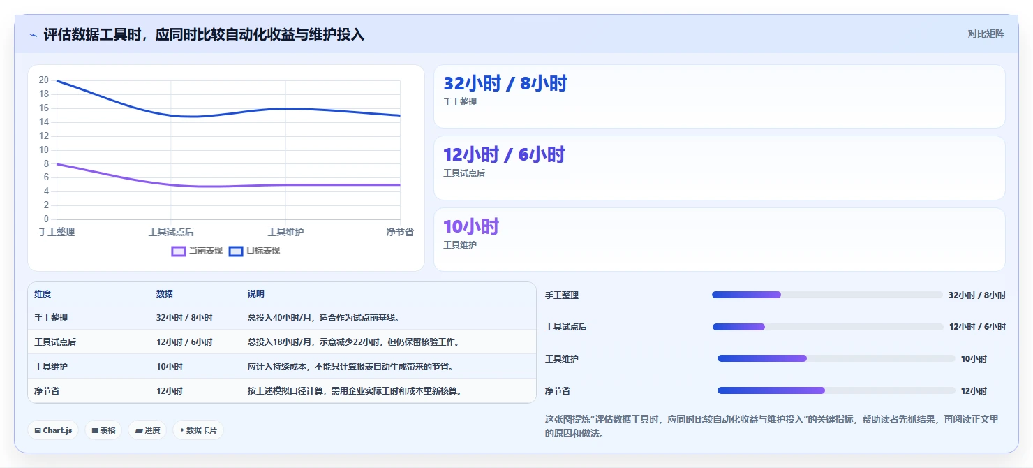Click table data cell 12小时 / 6小时
1033x468 pixels.
coord(184,342)
